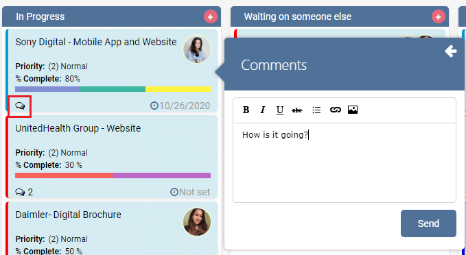
Task: Apply strikethrough formatting in comment editor
Action: tap(297, 110)
